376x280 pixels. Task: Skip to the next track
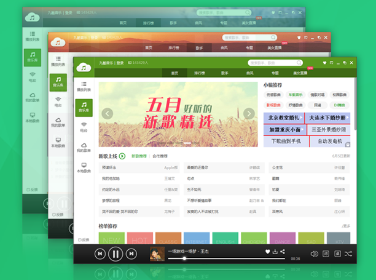pyautogui.click(x=131, y=254)
